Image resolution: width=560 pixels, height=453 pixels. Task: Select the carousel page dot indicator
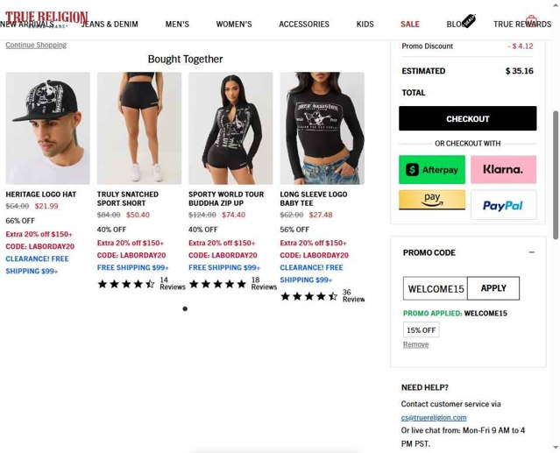[185, 308]
